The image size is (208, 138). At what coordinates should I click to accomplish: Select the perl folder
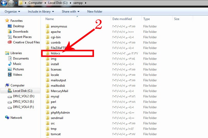(x=53, y=102)
